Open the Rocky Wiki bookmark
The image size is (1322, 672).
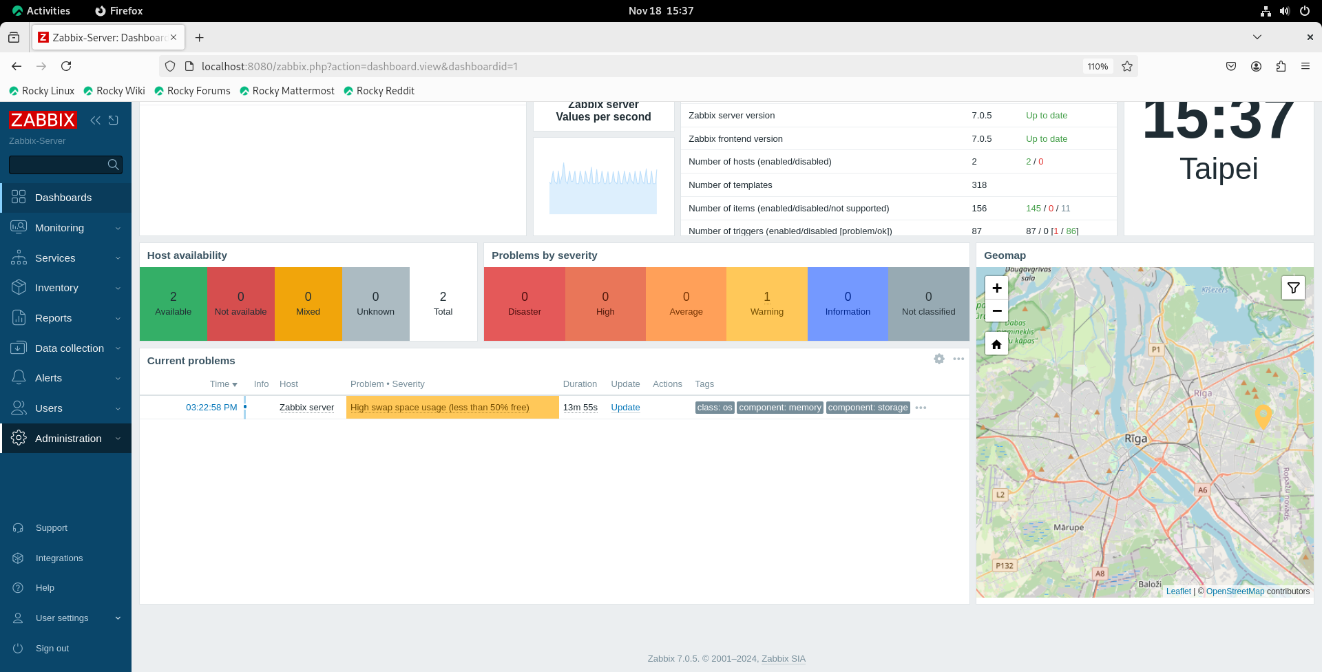tap(114, 91)
